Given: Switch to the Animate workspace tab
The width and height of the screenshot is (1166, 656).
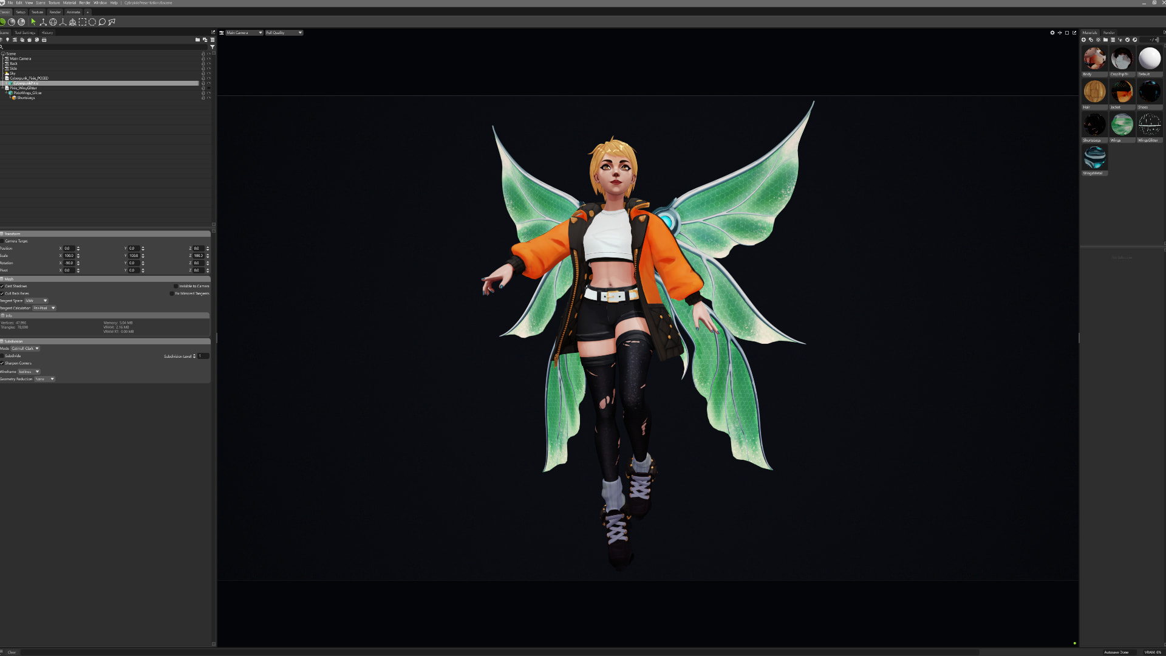Looking at the screenshot, I should click(x=73, y=12).
